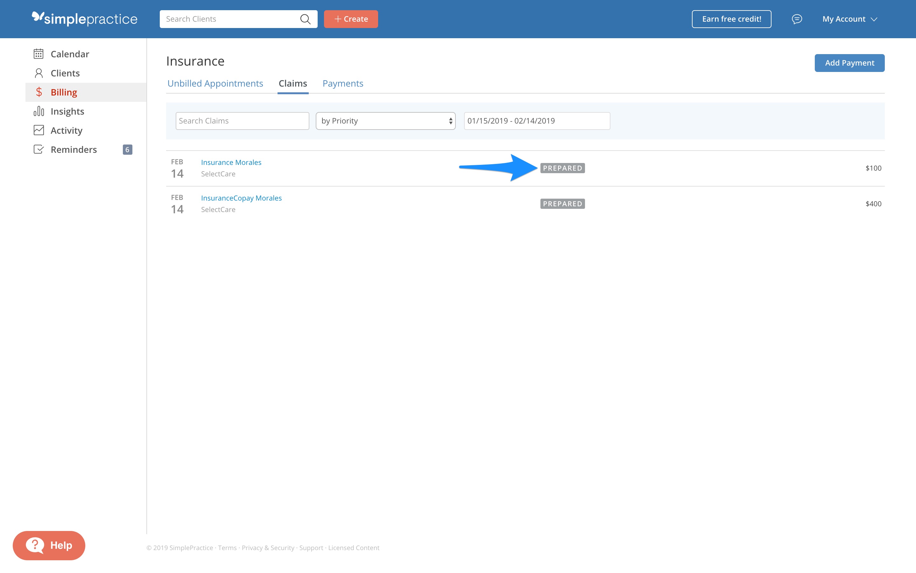Click the SimplePractice logo
Viewport: 916px width, 573px height.
click(84, 18)
